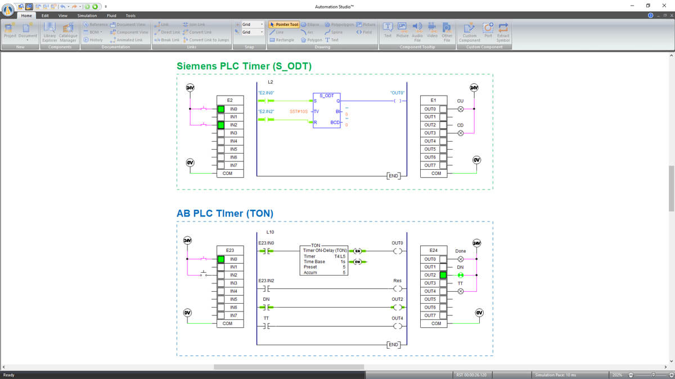Click the vertical scrollbar thumb
This screenshot has width=675, height=379.
click(x=672, y=188)
